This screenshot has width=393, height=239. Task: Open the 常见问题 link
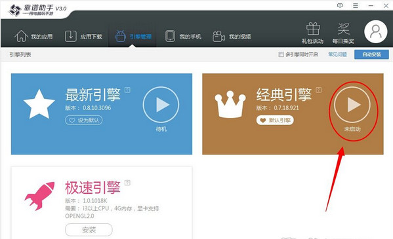tap(337, 54)
